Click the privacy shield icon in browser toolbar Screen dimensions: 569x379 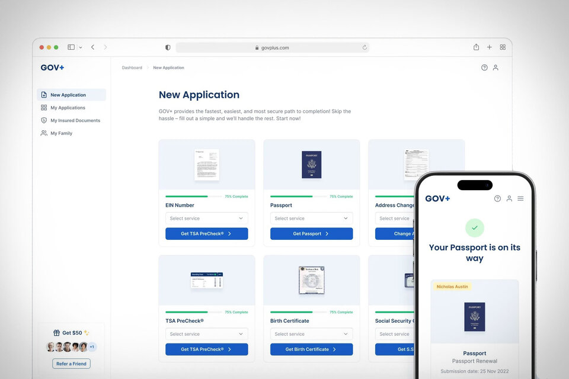pyautogui.click(x=168, y=47)
